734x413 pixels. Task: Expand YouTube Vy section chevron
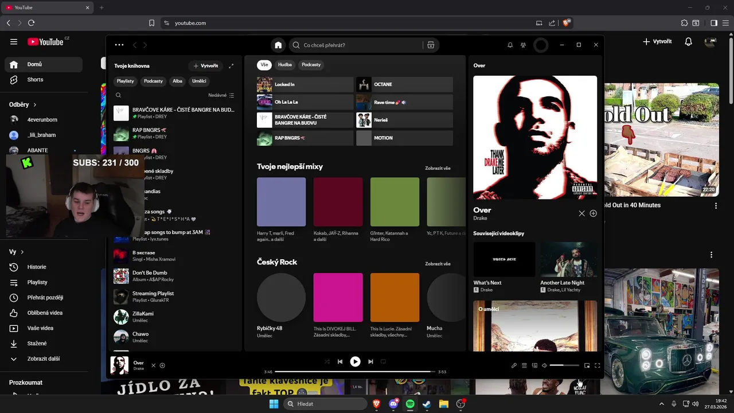pos(22,252)
